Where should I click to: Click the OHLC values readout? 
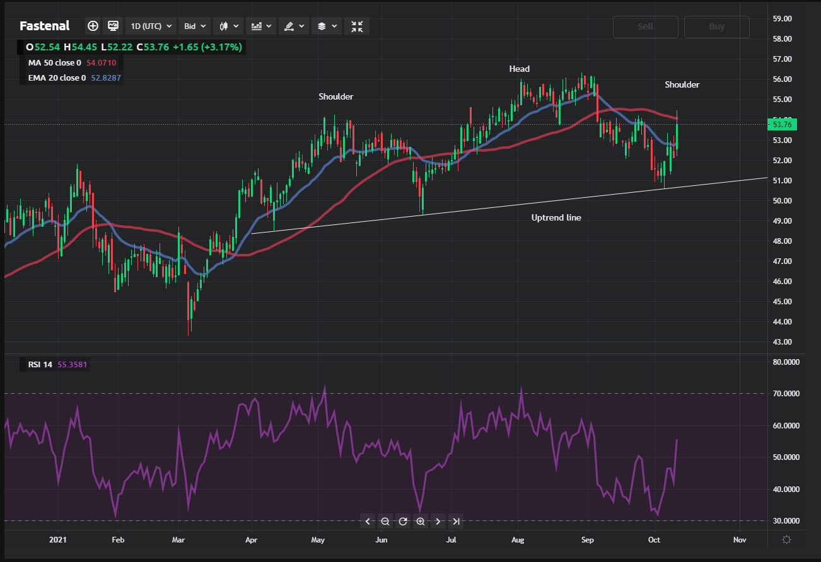pyautogui.click(x=134, y=47)
